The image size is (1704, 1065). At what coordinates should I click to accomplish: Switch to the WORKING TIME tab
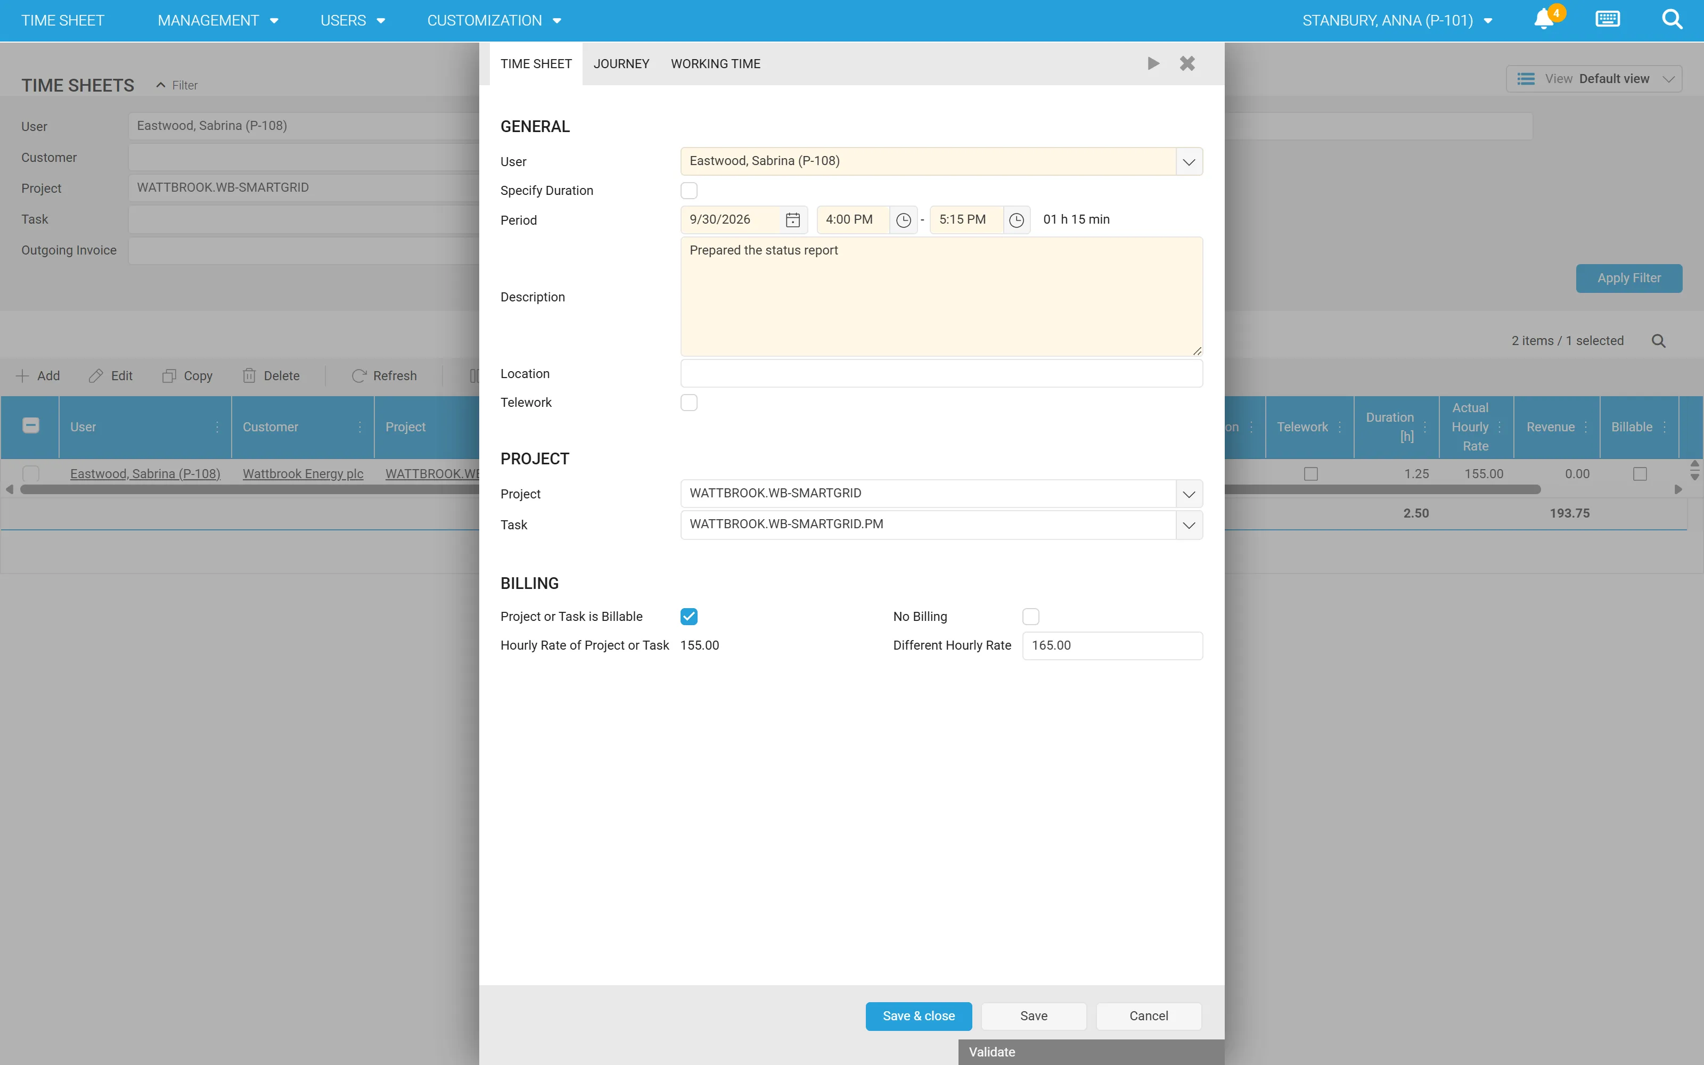[x=715, y=64]
